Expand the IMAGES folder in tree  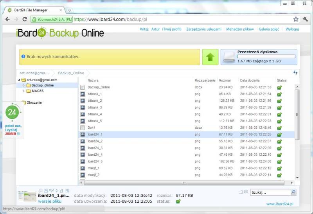(23, 91)
